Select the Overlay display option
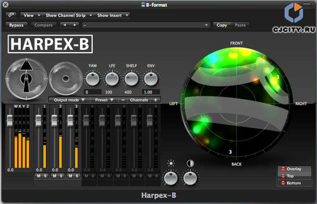The height and width of the screenshot is (204, 317). coord(294,168)
